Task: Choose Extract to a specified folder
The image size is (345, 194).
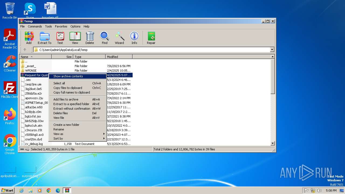Action: [78, 104]
